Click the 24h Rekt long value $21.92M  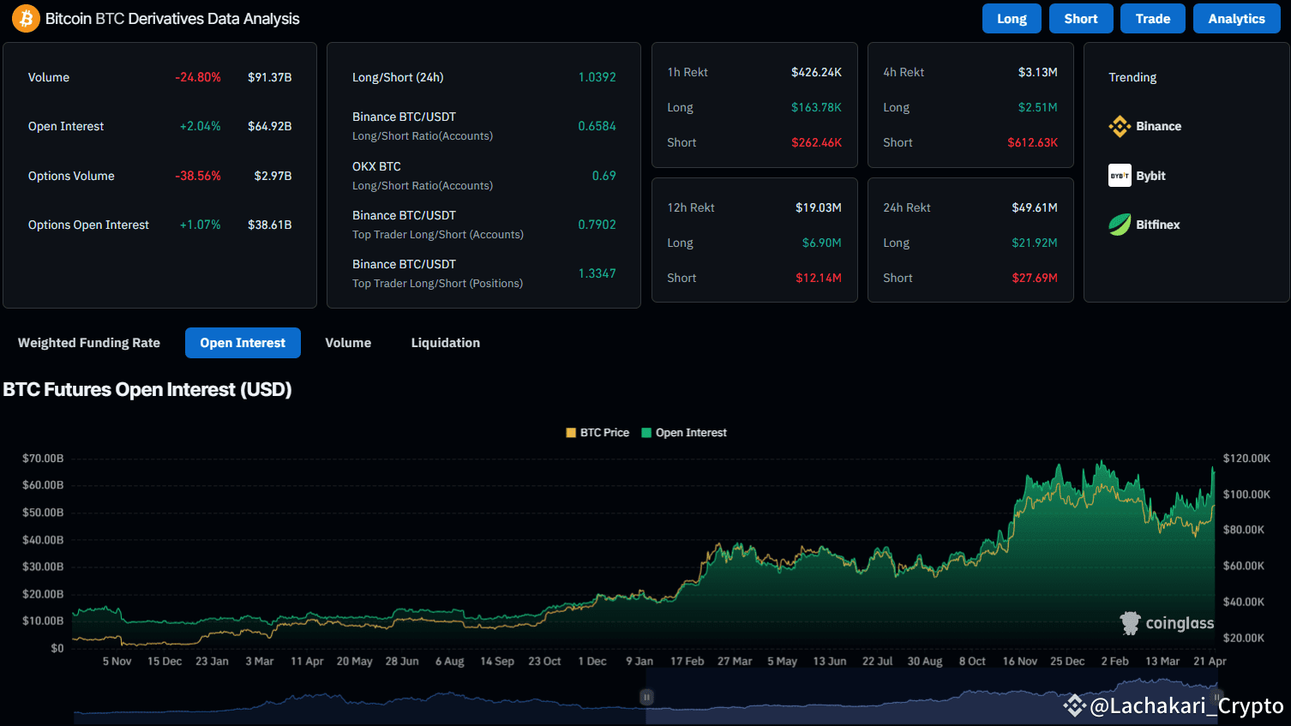pos(1035,243)
